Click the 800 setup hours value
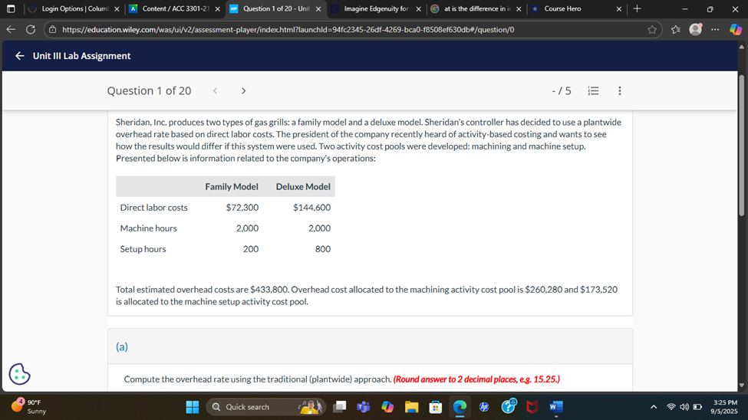Screen dimensions: 748x420 [323, 249]
